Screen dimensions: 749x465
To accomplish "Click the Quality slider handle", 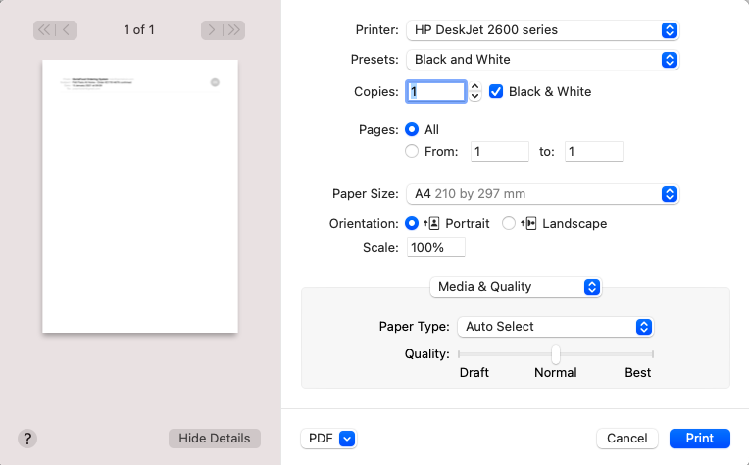I will 556,353.
